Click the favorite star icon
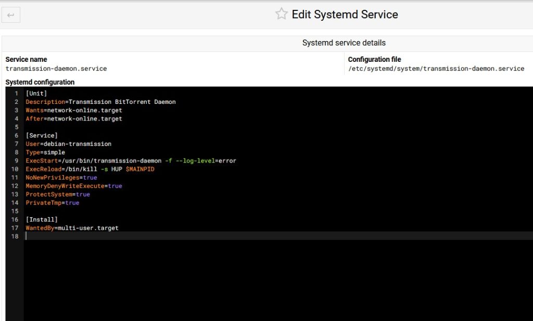 click(281, 14)
